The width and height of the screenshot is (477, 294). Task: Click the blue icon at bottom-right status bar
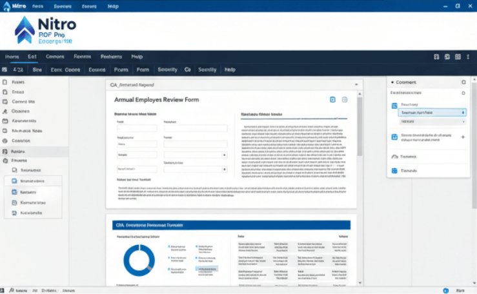point(447,291)
